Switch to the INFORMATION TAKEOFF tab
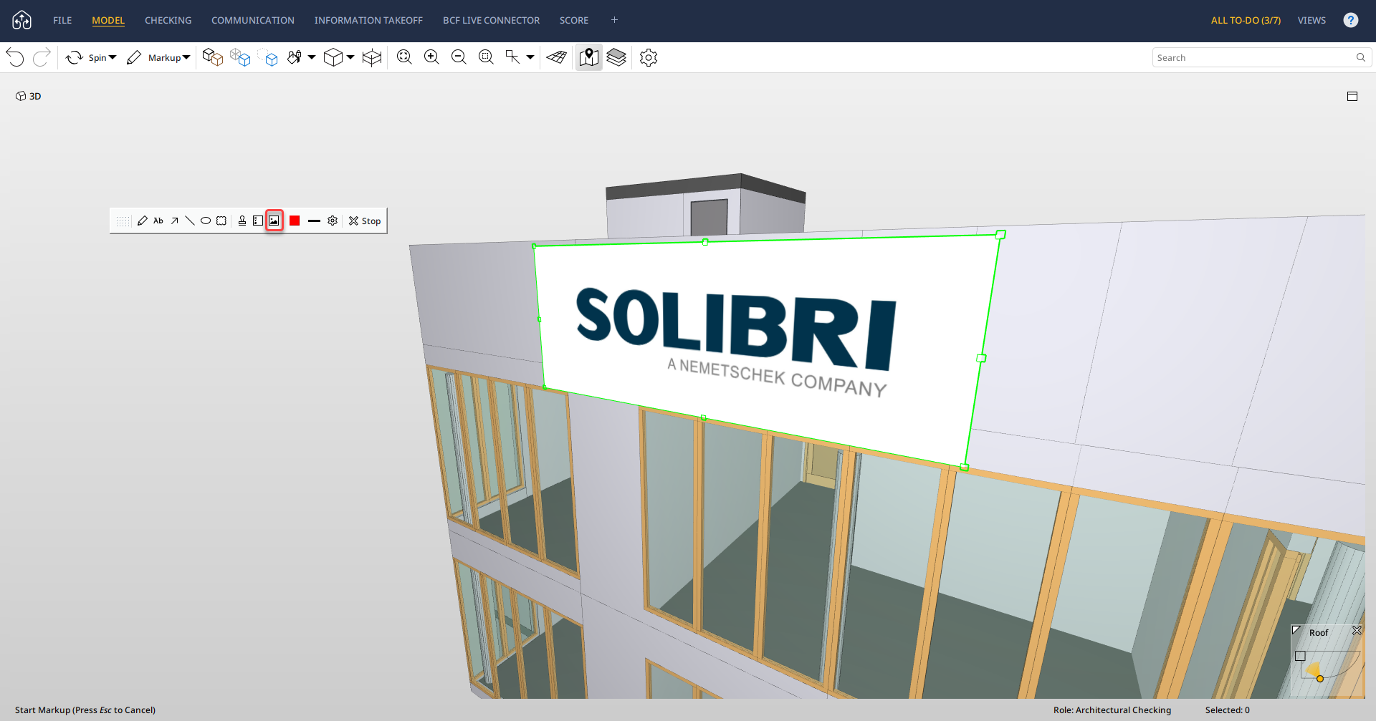Viewport: 1376px width, 721px height. [368, 20]
